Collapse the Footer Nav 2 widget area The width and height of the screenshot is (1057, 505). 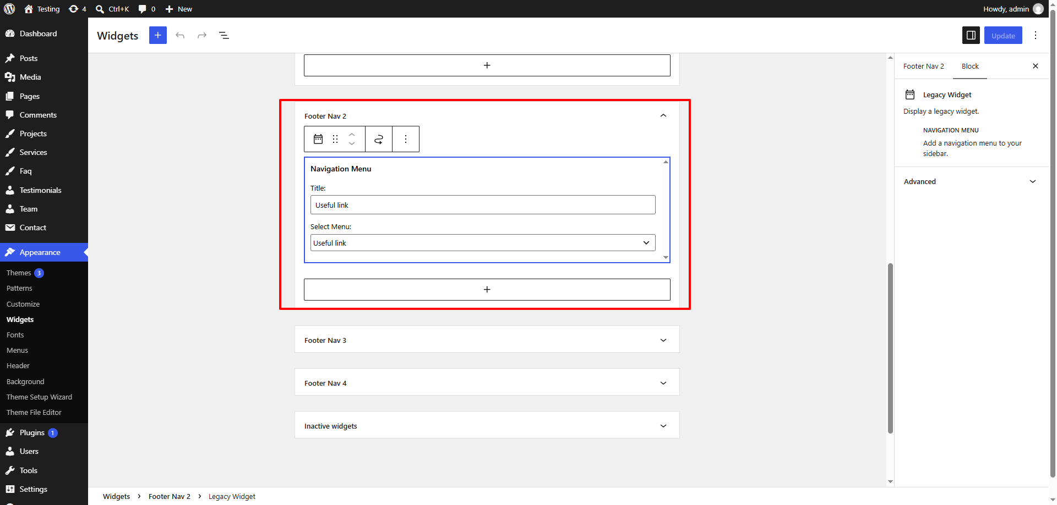tap(663, 115)
